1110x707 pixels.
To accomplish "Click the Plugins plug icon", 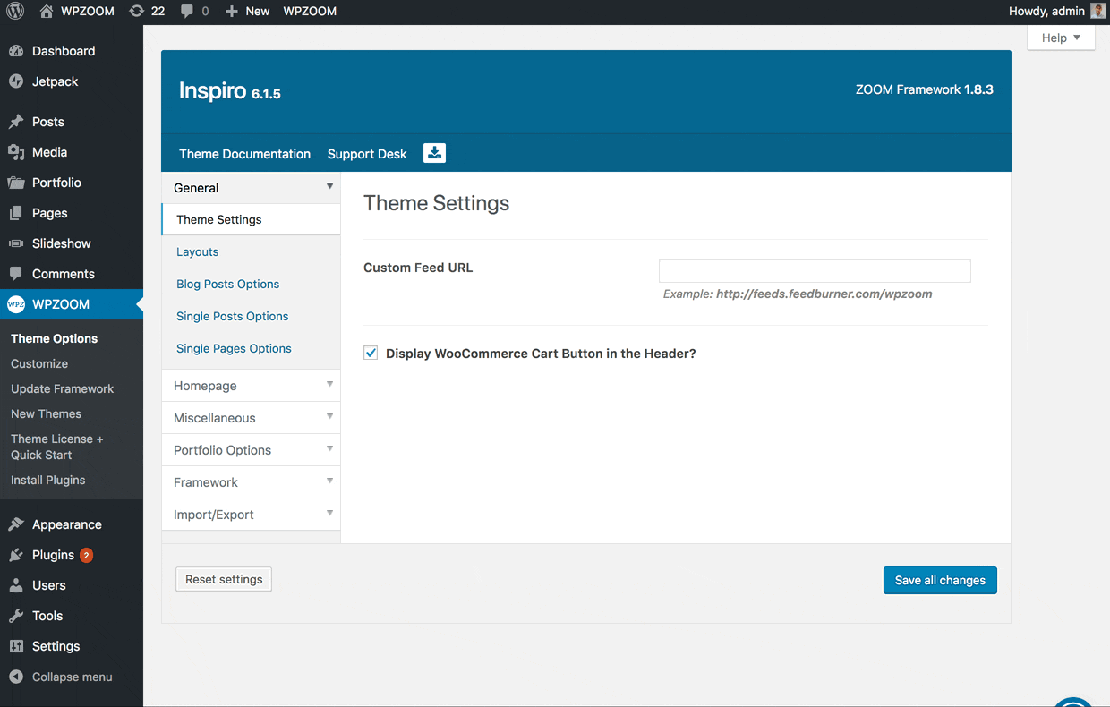I will (16, 555).
